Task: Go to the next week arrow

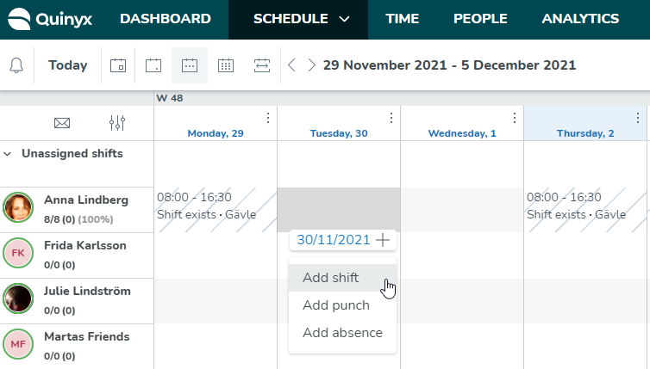Action: [312, 65]
